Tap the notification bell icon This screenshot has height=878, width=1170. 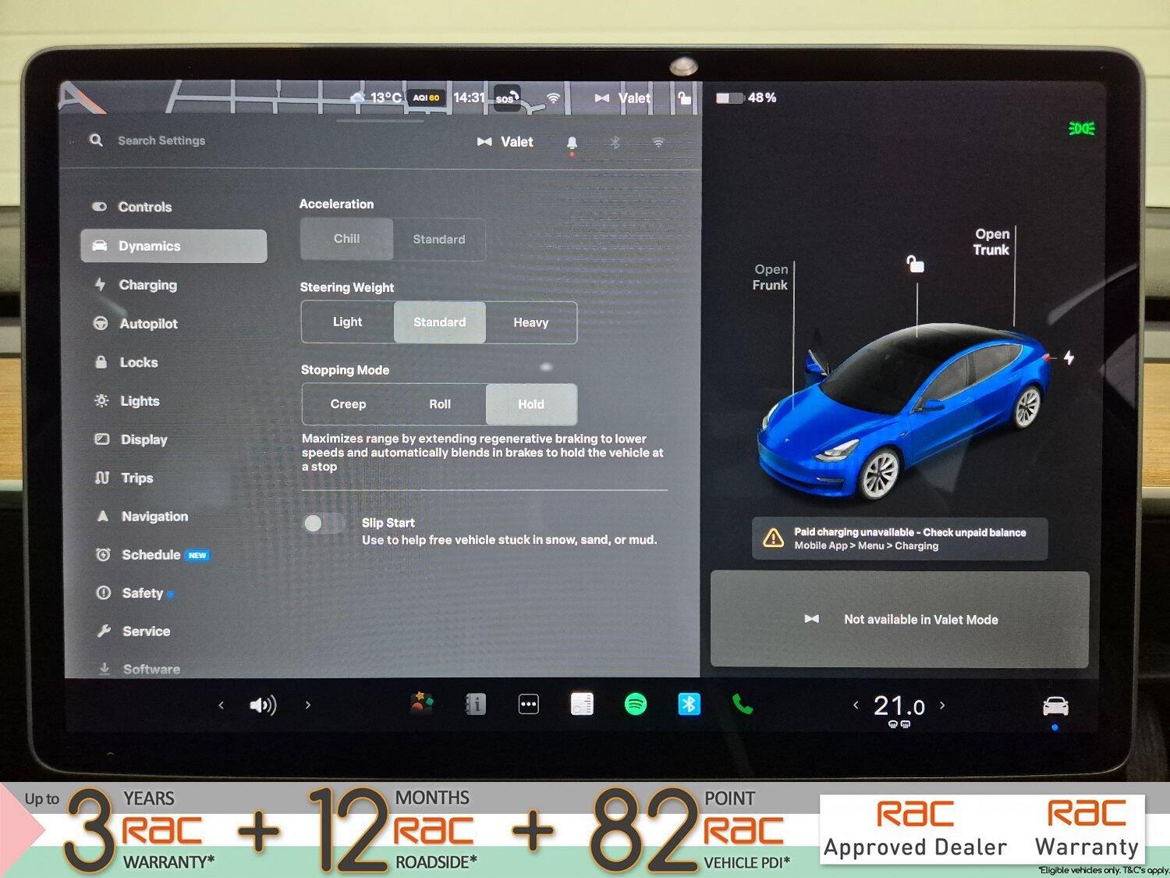point(572,142)
